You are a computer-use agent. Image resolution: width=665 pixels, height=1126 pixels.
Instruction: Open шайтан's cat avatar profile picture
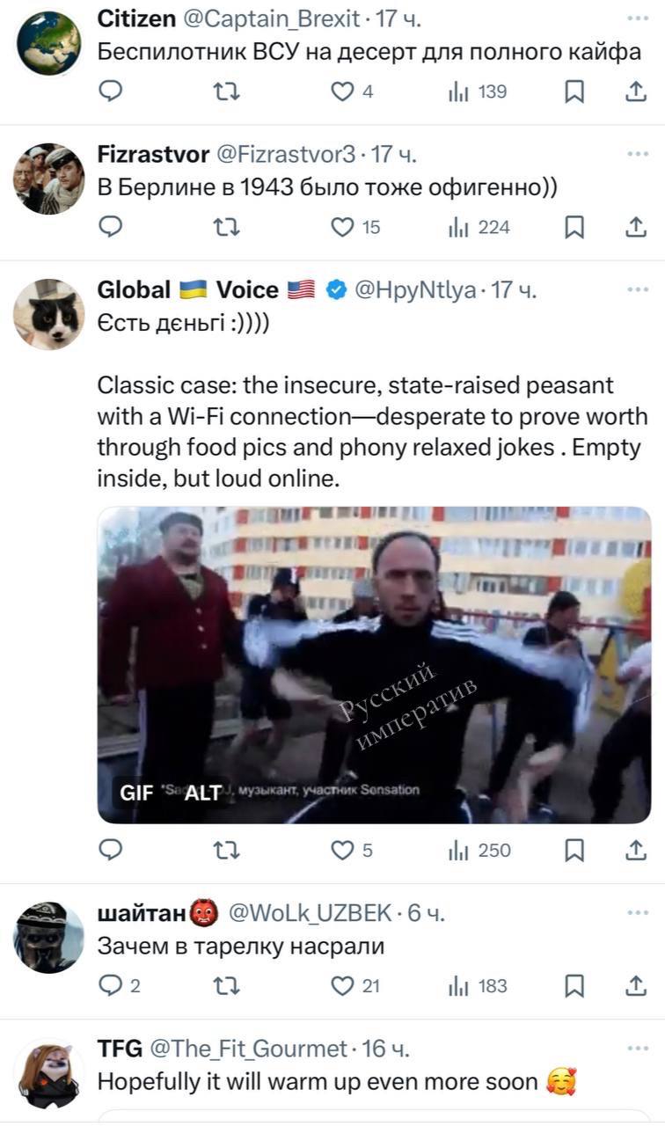(49, 937)
